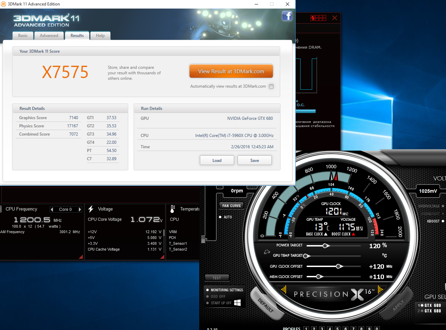The width and height of the screenshot is (446, 330).
Task: Toggle OVERBOOST option
Action: (443, 214)
